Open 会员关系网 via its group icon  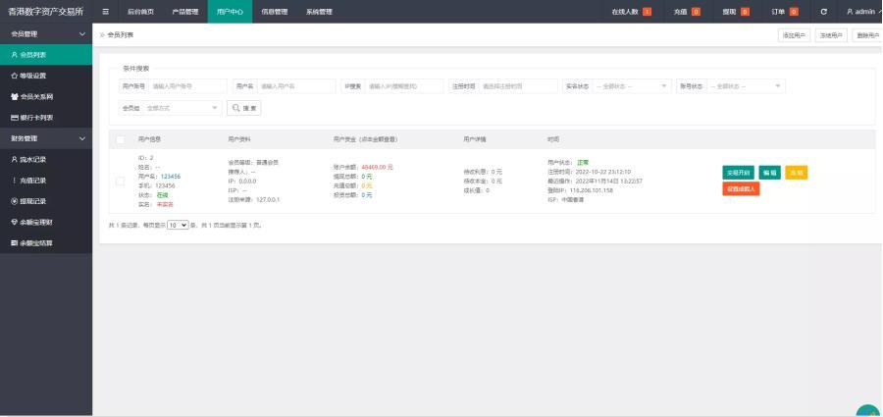coord(15,96)
